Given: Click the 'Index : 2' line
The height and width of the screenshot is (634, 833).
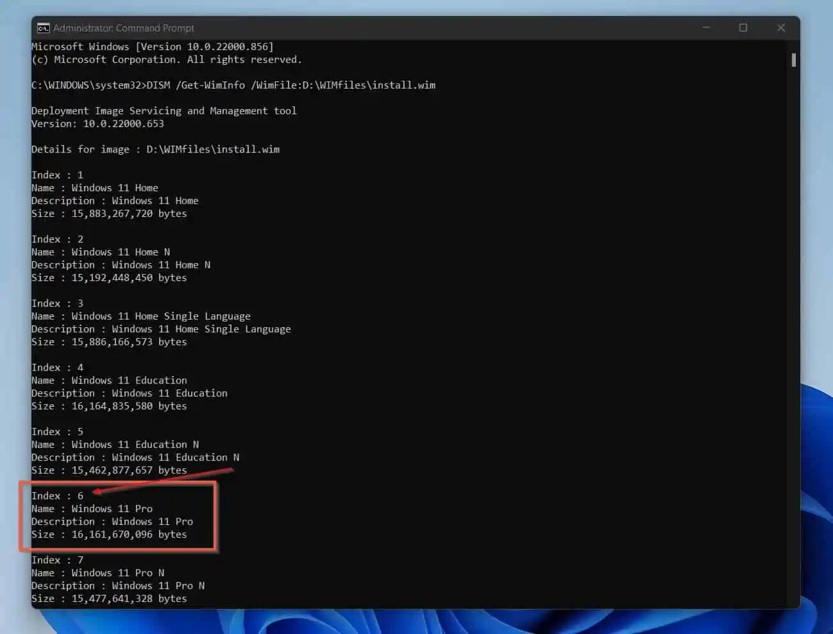Looking at the screenshot, I should (x=57, y=239).
